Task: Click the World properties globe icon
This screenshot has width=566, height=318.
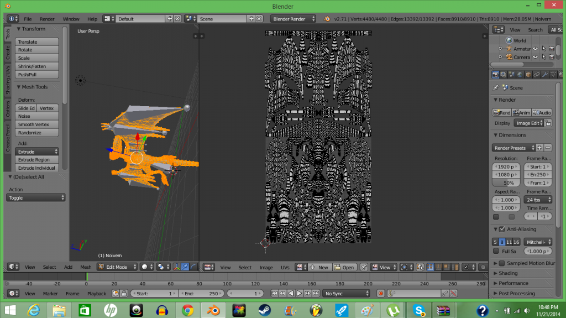Action: [520, 75]
